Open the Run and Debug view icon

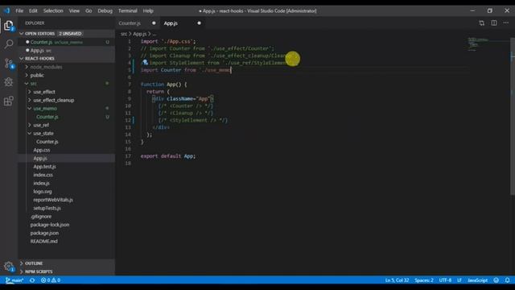tap(9, 82)
